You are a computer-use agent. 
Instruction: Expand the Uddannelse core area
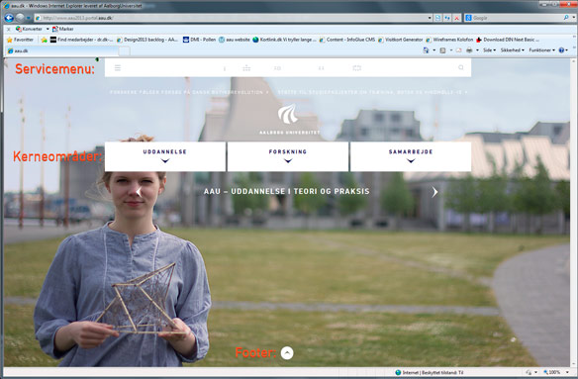click(x=165, y=156)
